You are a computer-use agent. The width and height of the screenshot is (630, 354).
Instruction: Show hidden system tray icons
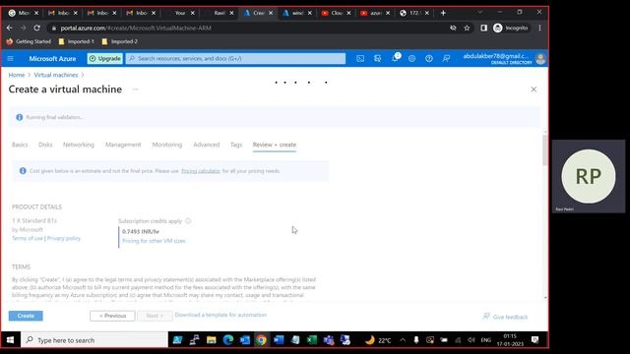point(403,340)
